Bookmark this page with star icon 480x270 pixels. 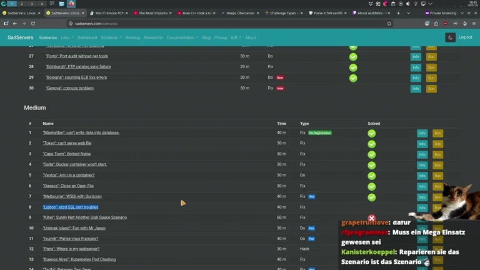pos(389,24)
